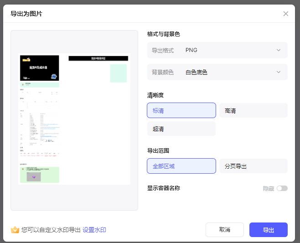Screen dimensions: 300x243
Task: Click the 导出为图片 dialog title
Action: (x=26, y=14)
